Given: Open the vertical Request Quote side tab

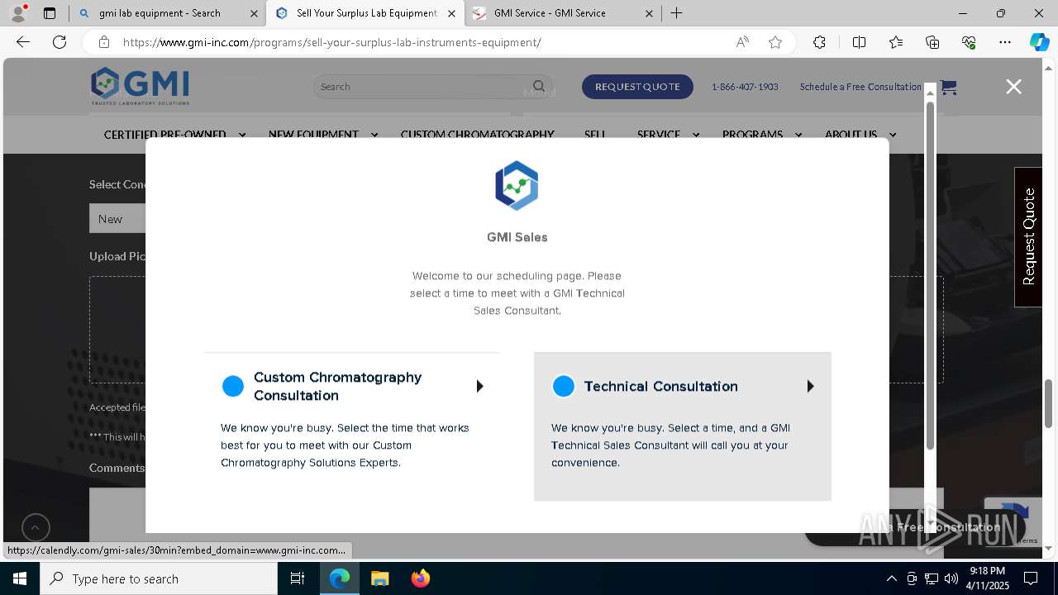Looking at the screenshot, I should pos(1028,237).
